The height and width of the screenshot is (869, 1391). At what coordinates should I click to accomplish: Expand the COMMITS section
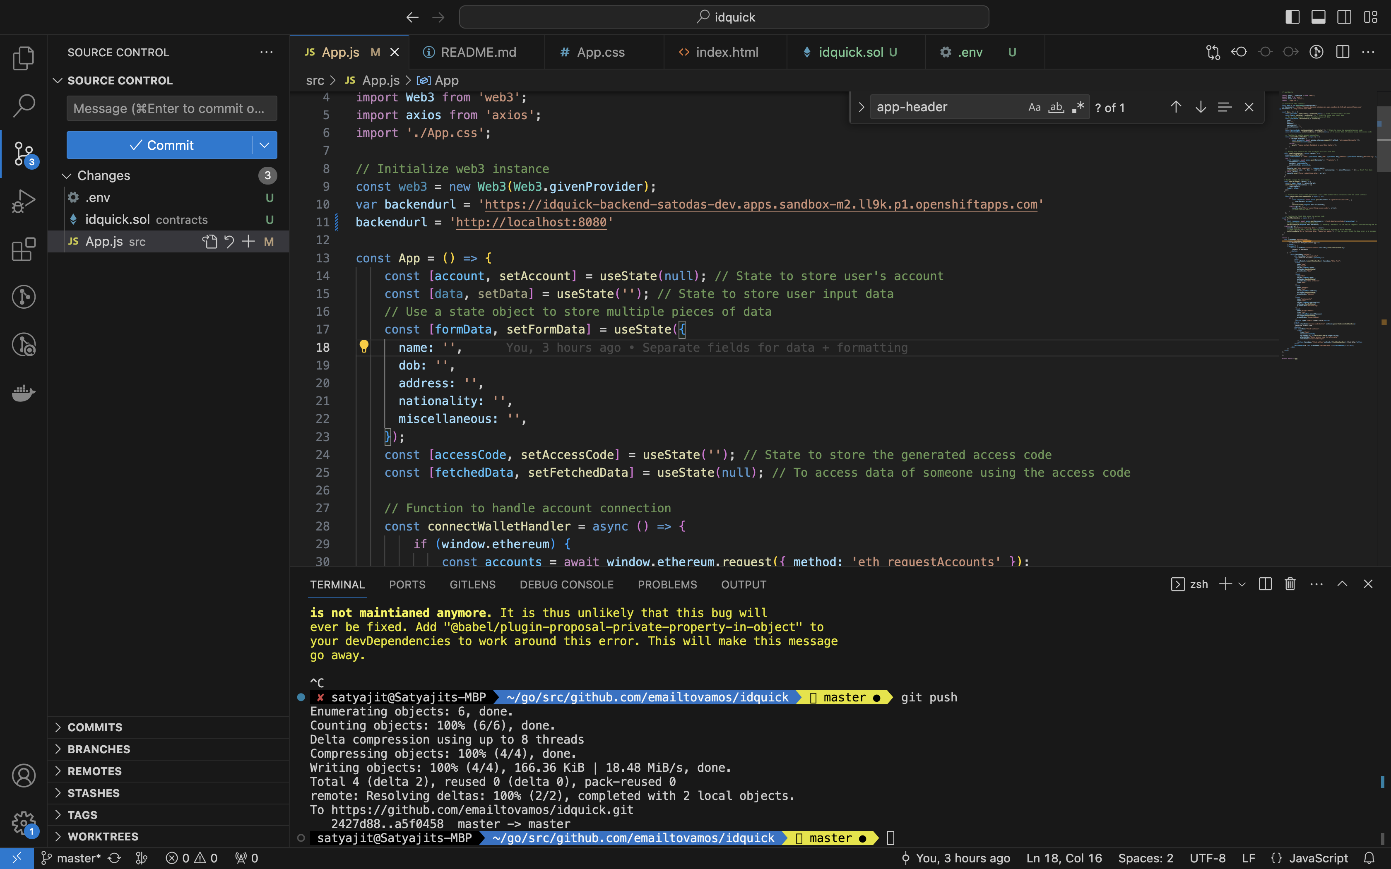95,727
